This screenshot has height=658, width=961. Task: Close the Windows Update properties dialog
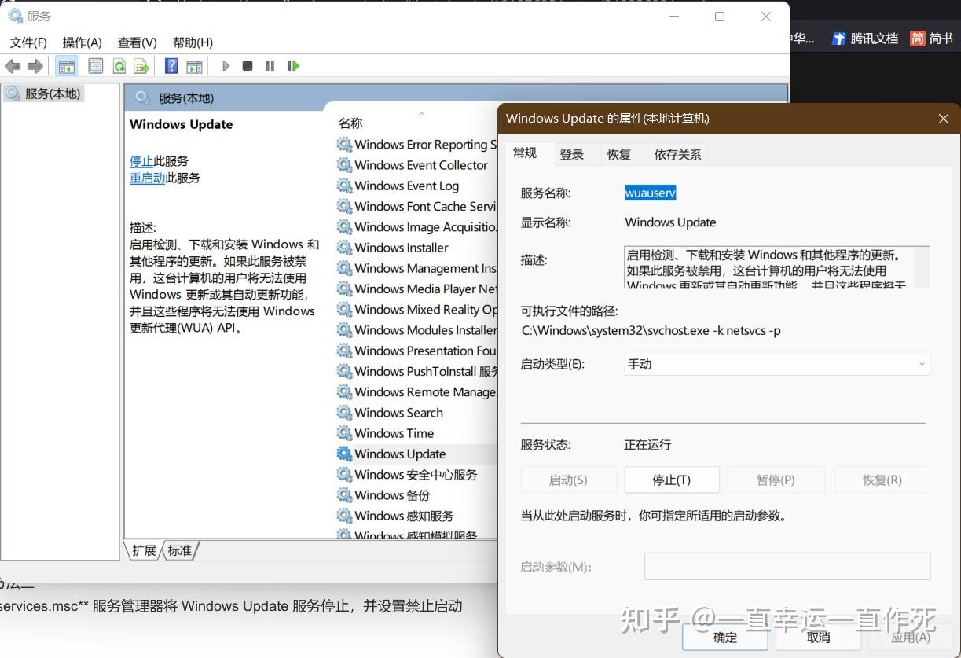(944, 119)
